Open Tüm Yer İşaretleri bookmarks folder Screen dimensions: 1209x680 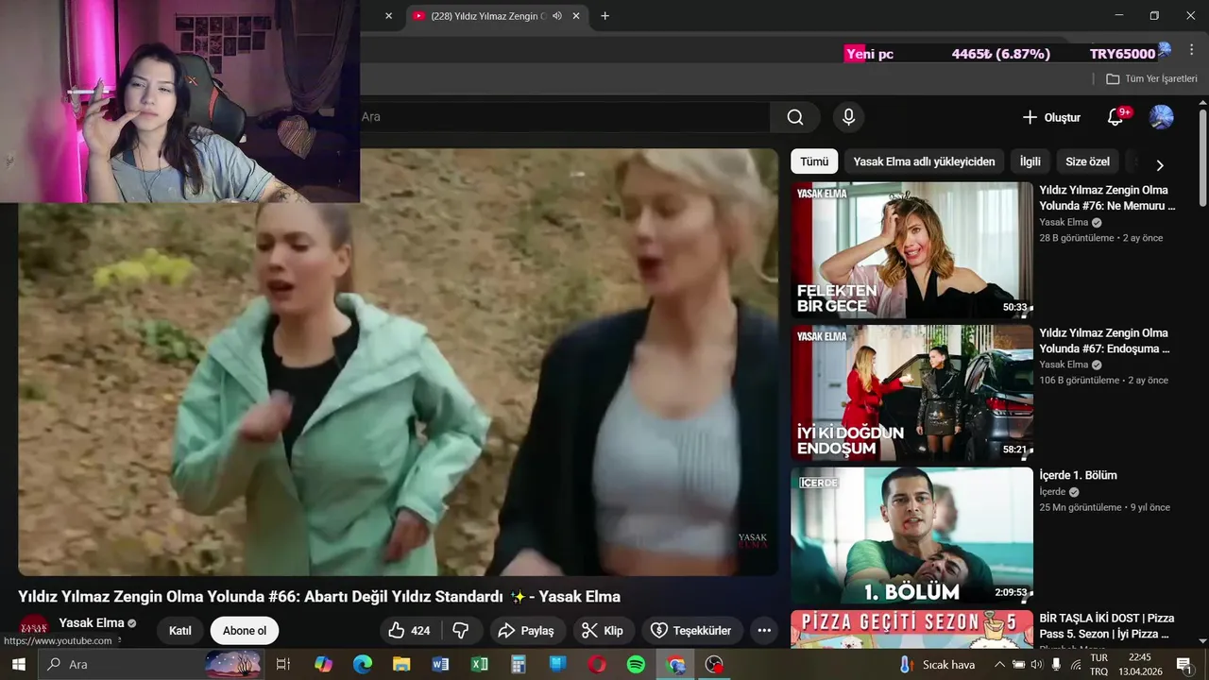pos(1151,78)
